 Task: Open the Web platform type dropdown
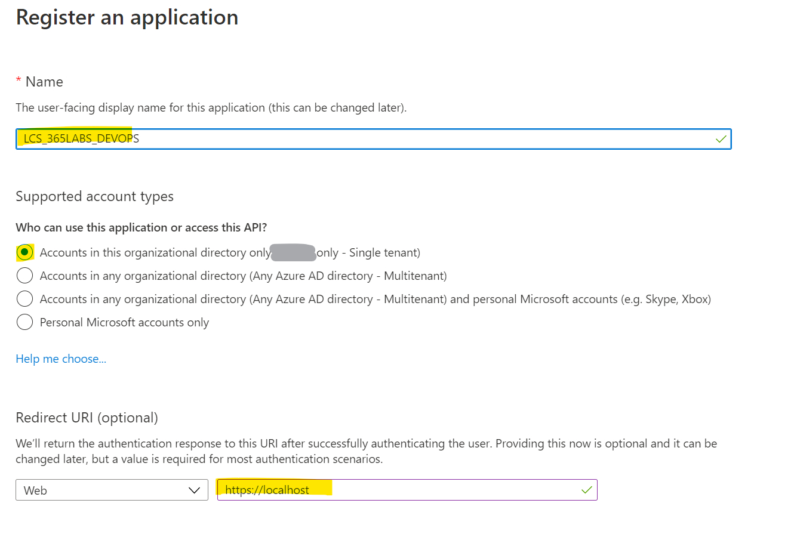coord(111,490)
